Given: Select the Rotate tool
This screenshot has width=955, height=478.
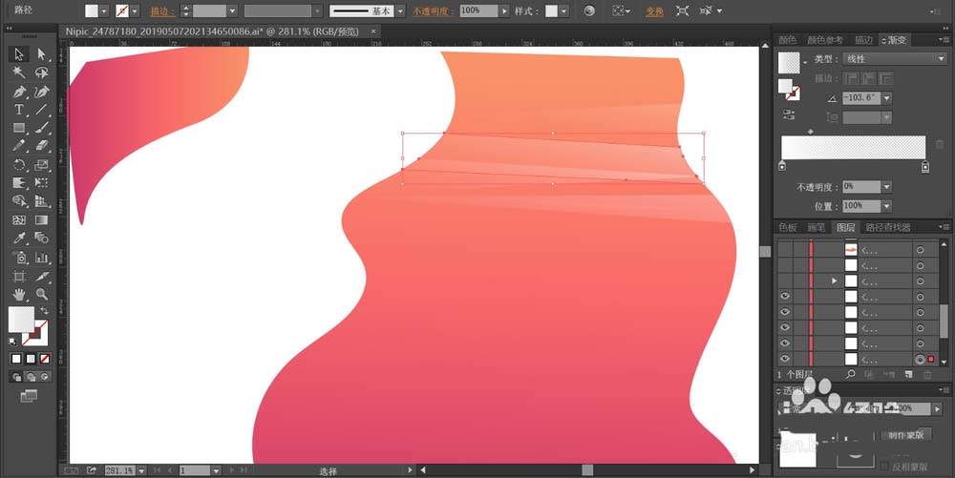Looking at the screenshot, I should click(19, 165).
